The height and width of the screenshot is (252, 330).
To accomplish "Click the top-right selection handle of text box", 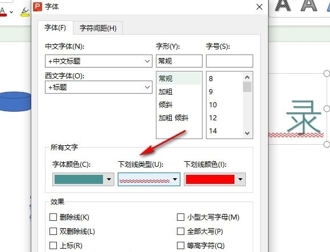I will tap(327, 74).
